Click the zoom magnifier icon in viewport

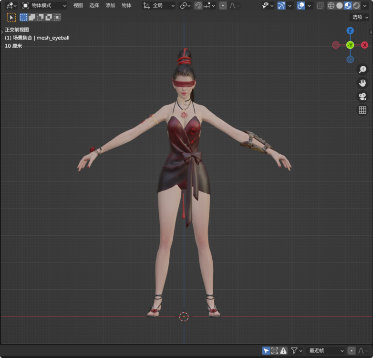(363, 70)
